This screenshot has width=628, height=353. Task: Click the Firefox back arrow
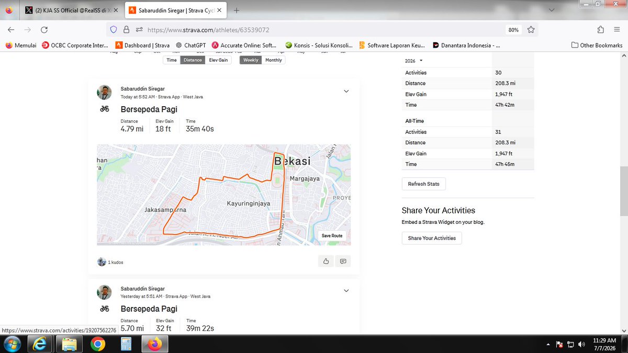click(11, 30)
